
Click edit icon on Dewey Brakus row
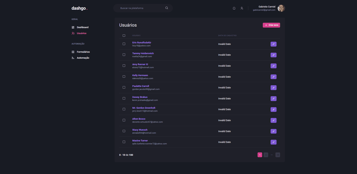point(273,98)
